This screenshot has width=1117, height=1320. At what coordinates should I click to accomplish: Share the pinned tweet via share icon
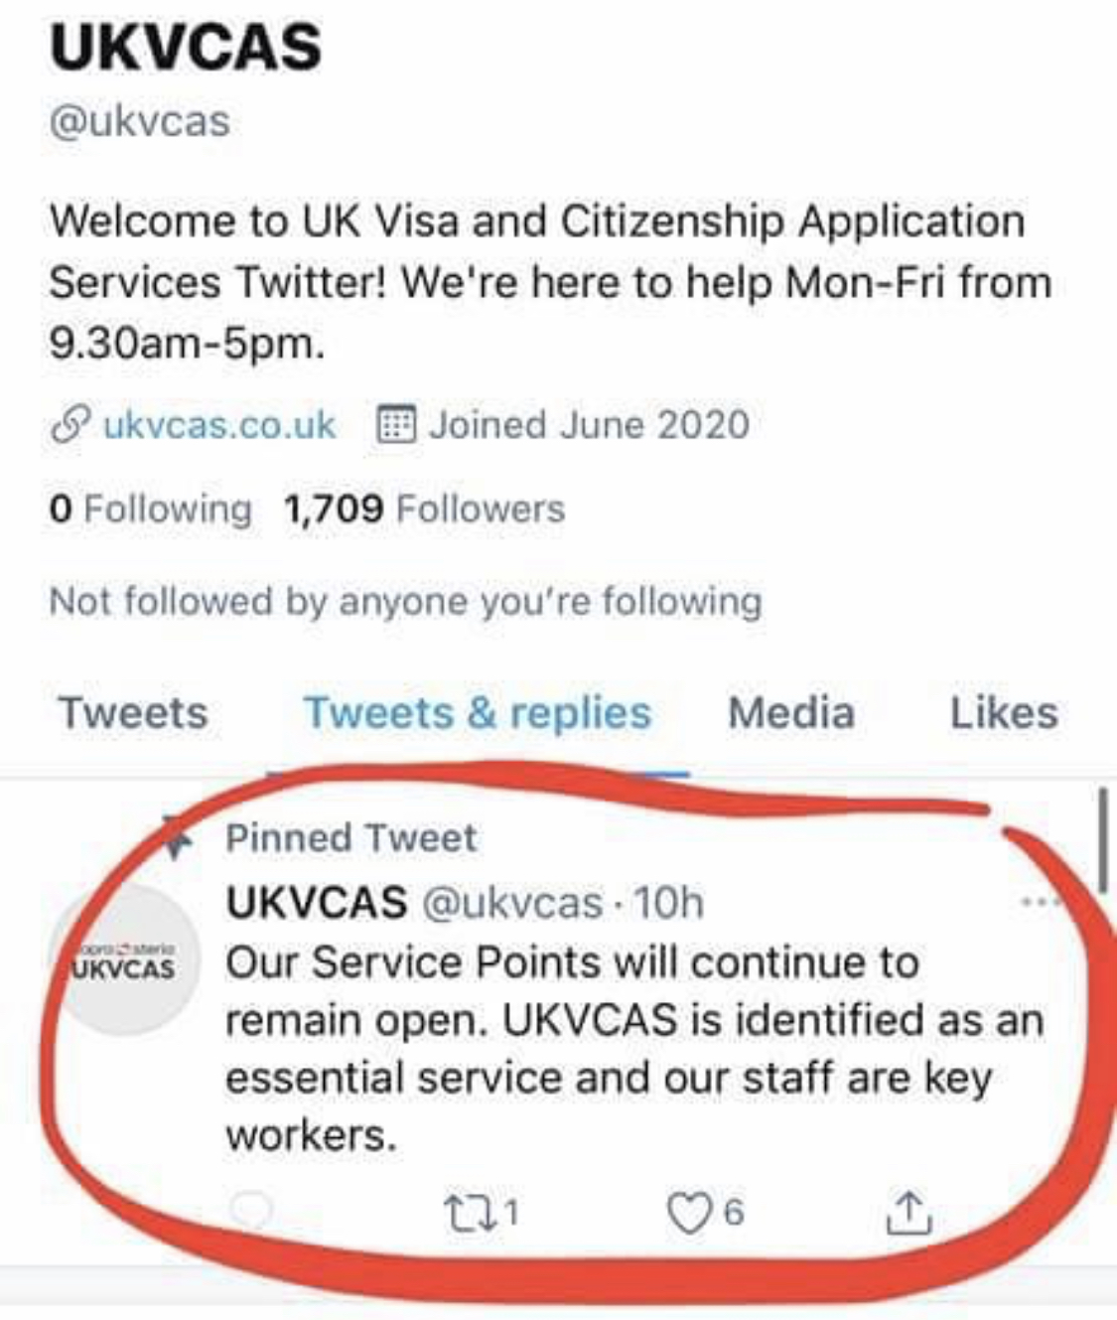[908, 1212]
